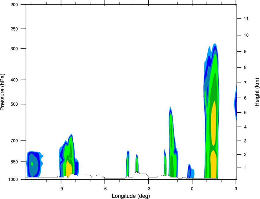This screenshot has height=199, width=260.
Task: Click the 'Pressure (hPa)' axis title
Action: (x=2, y=92)
